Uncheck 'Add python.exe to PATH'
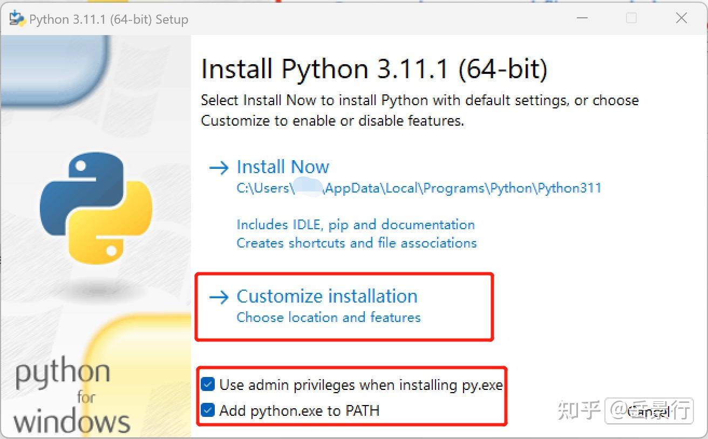 208,410
